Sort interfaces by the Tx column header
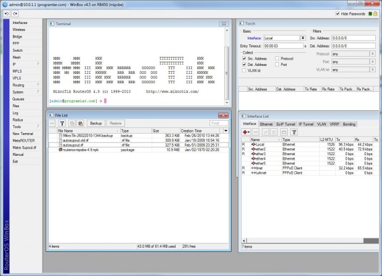 [x=345, y=140]
